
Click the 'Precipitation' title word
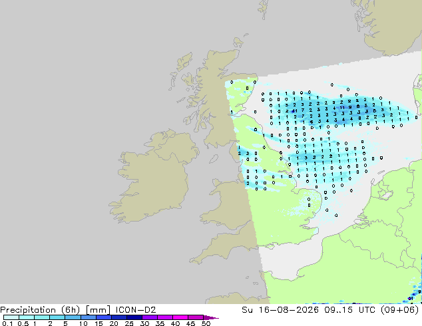point(28,310)
